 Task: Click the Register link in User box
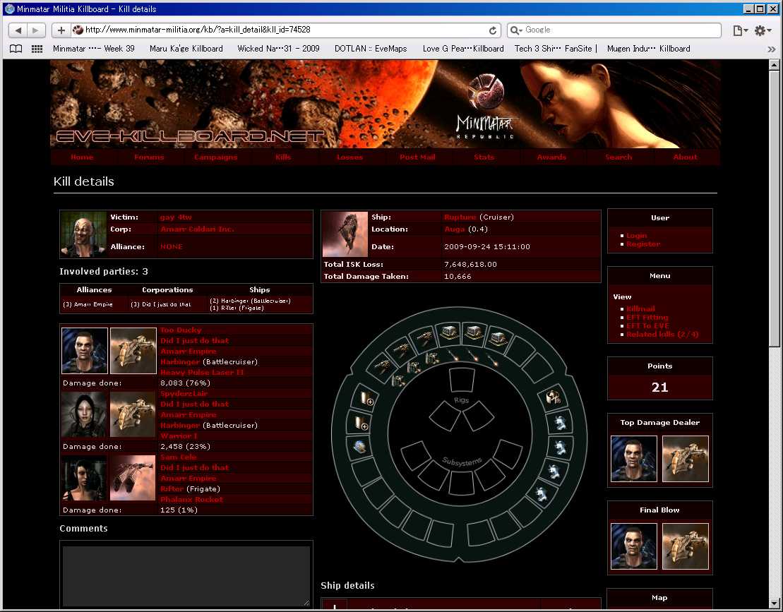point(643,244)
